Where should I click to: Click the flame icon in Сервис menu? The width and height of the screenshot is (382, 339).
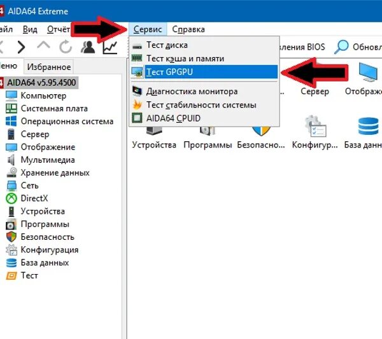pyautogui.click(x=137, y=105)
